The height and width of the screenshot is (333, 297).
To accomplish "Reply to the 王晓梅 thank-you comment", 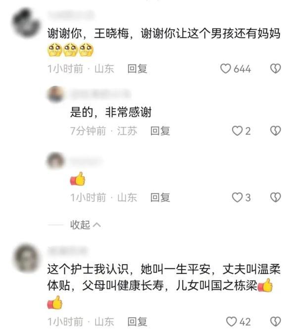I will 137,69.
